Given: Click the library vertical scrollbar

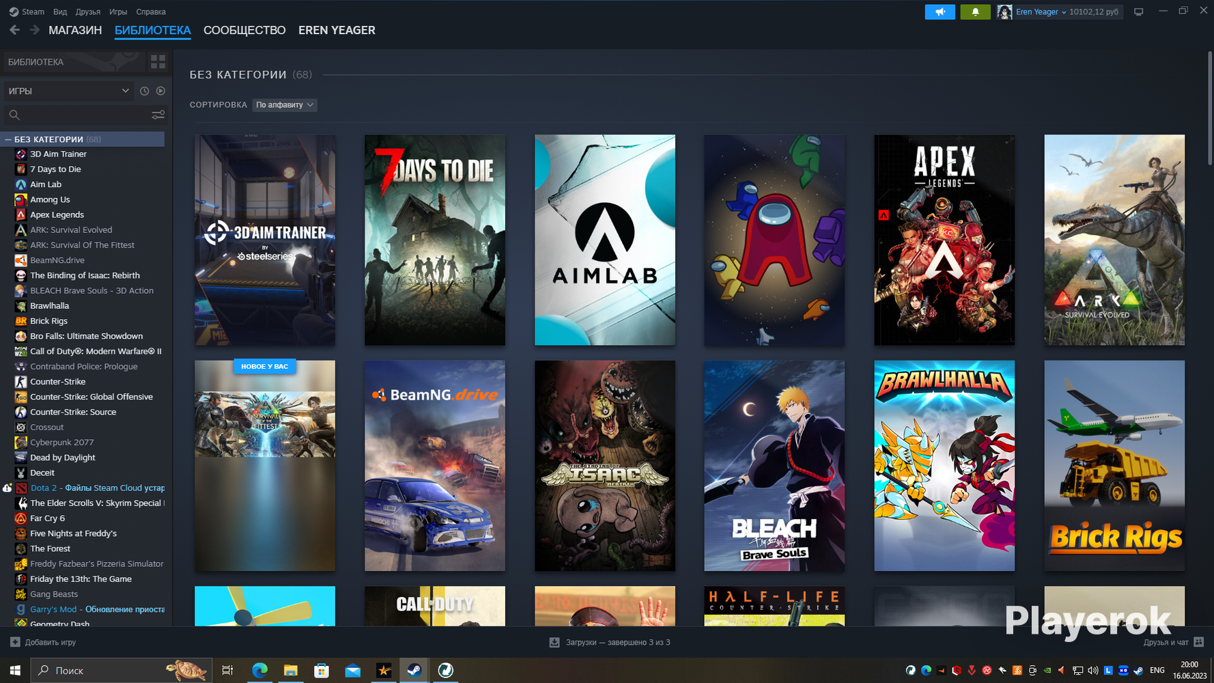Looking at the screenshot, I should pyautogui.click(x=1209, y=109).
